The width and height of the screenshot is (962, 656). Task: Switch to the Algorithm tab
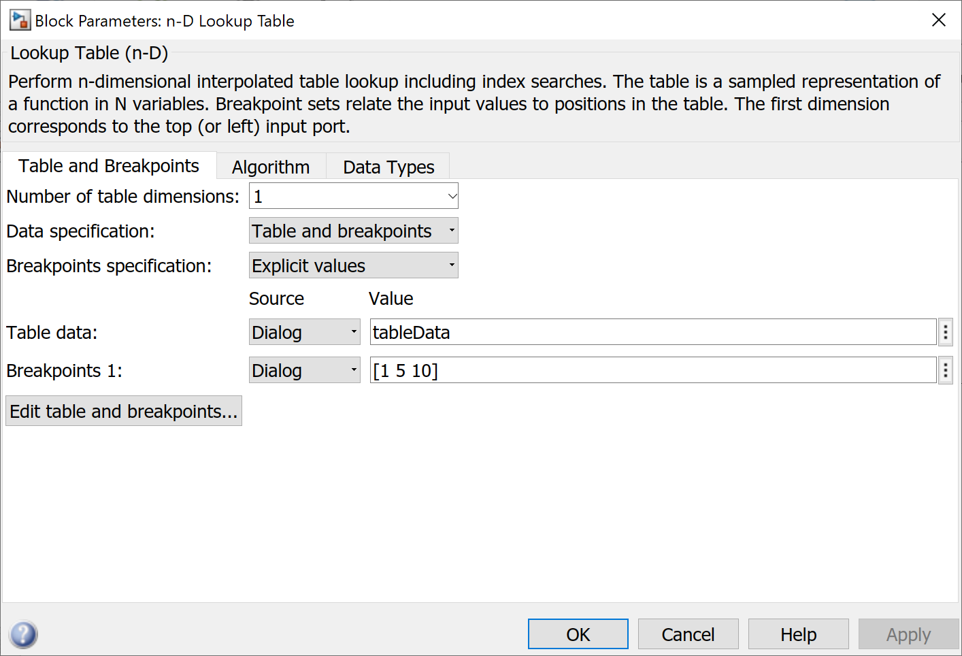270,166
